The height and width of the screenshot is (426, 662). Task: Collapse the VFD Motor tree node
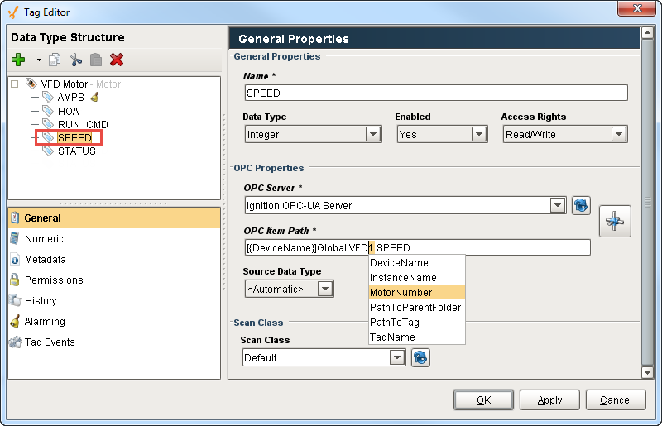pyautogui.click(x=16, y=84)
